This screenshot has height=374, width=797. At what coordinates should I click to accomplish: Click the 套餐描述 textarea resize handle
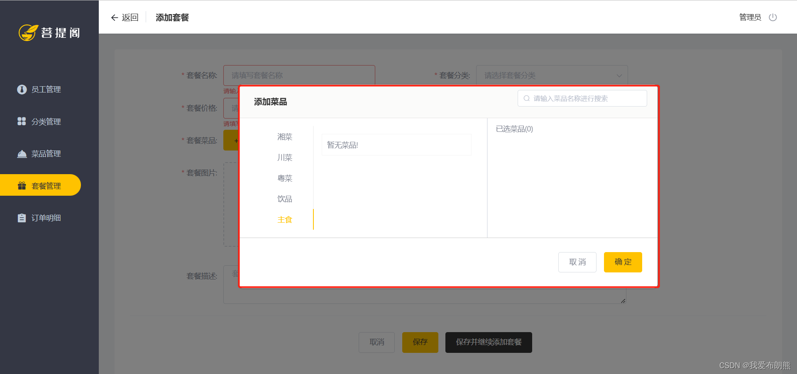[x=623, y=301]
